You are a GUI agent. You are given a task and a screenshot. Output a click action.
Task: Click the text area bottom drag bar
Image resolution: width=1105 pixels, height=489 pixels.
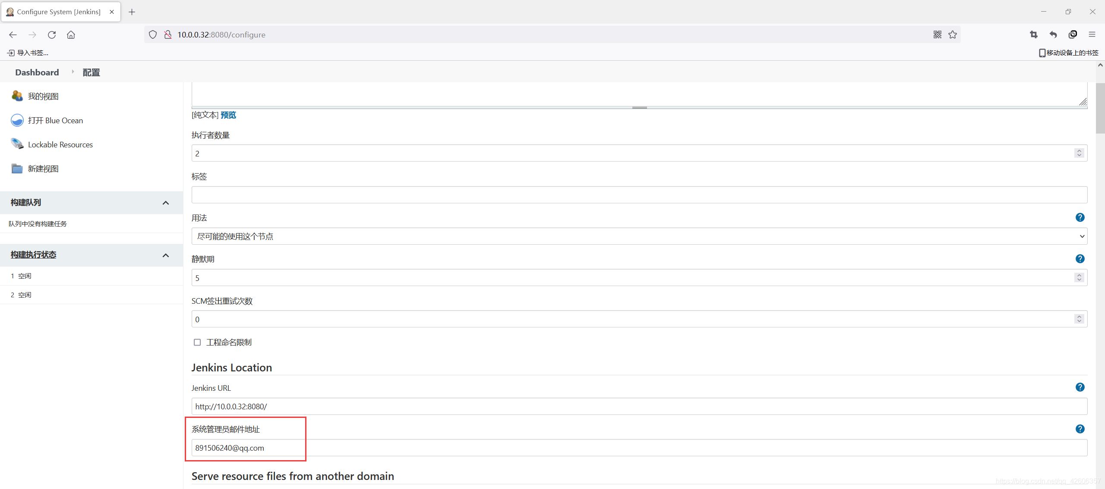pos(639,107)
